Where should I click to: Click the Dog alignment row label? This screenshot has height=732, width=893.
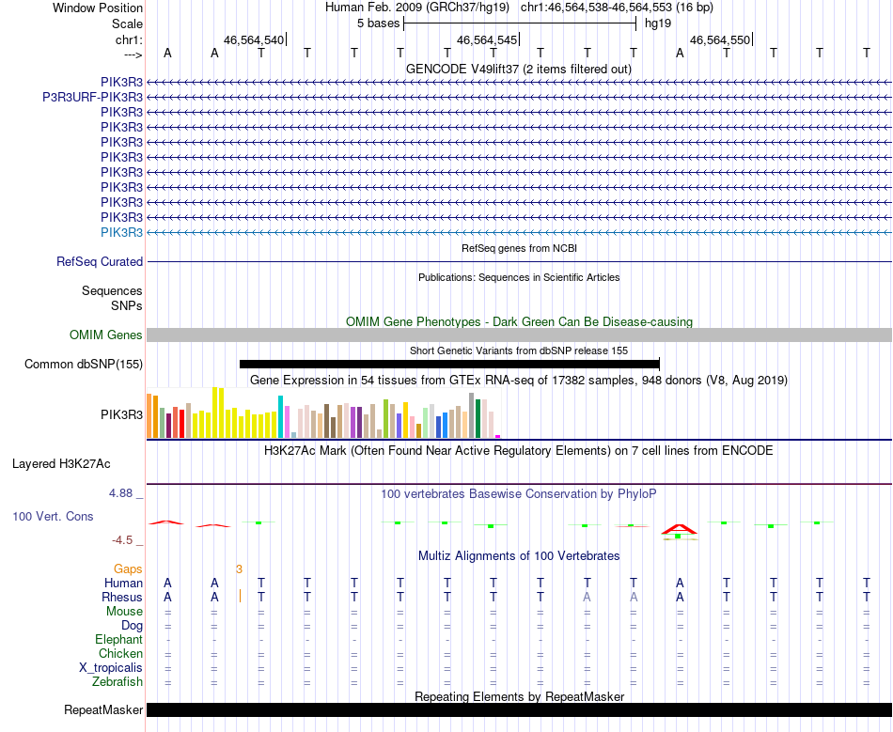tap(133, 626)
